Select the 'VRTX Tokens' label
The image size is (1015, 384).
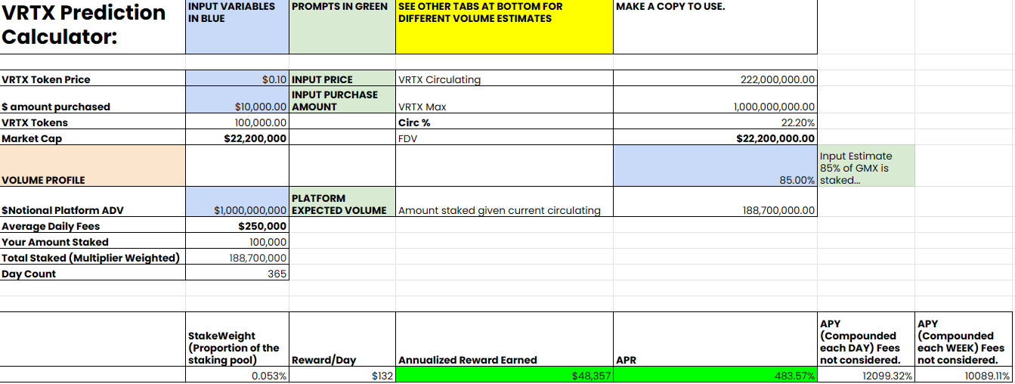click(x=92, y=122)
